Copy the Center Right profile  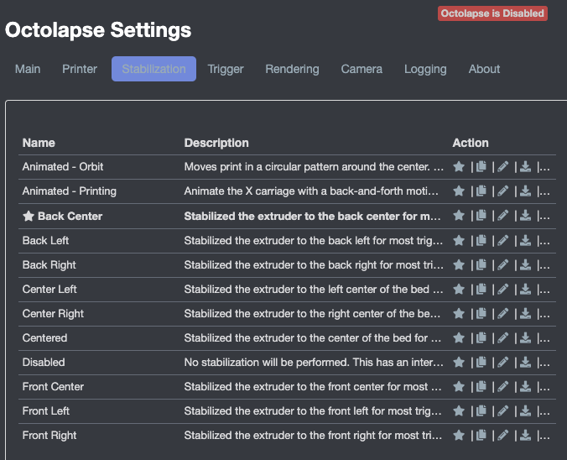click(481, 313)
